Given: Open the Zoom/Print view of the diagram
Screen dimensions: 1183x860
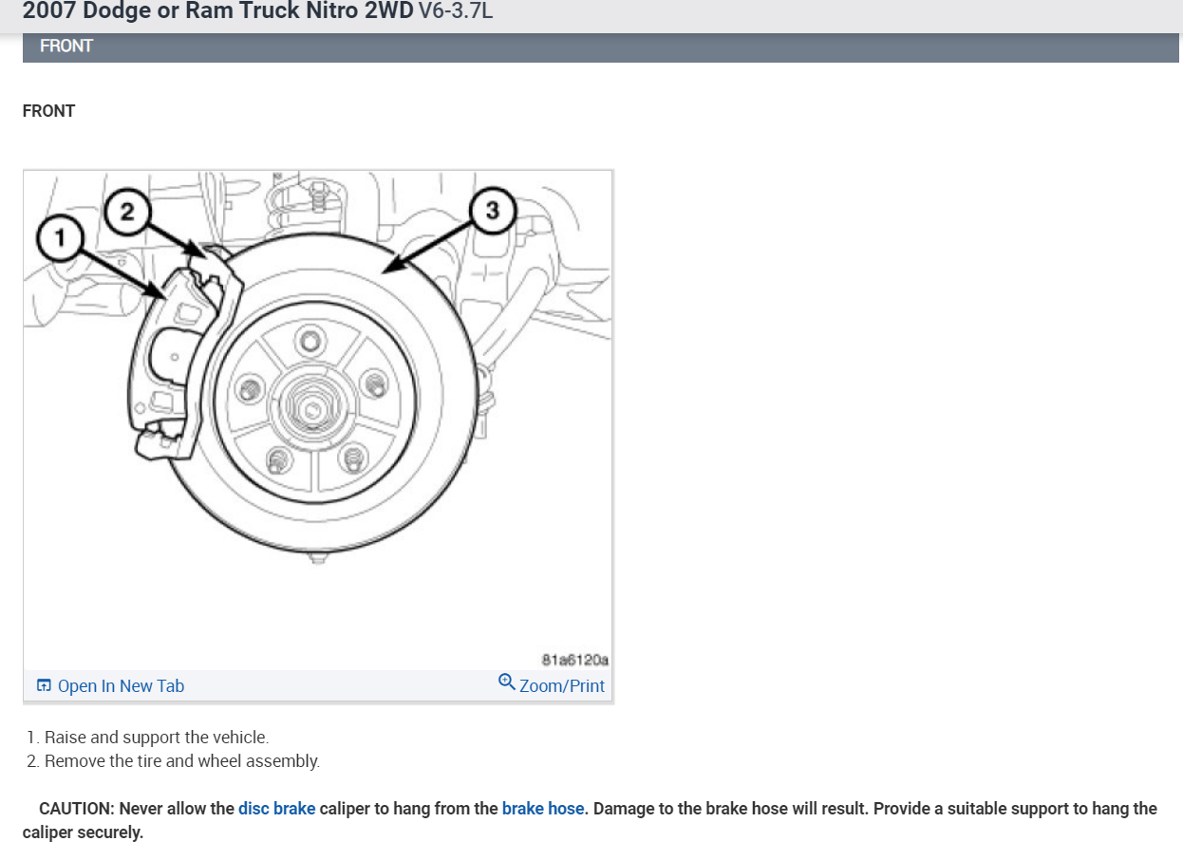Looking at the screenshot, I should point(562,686).
